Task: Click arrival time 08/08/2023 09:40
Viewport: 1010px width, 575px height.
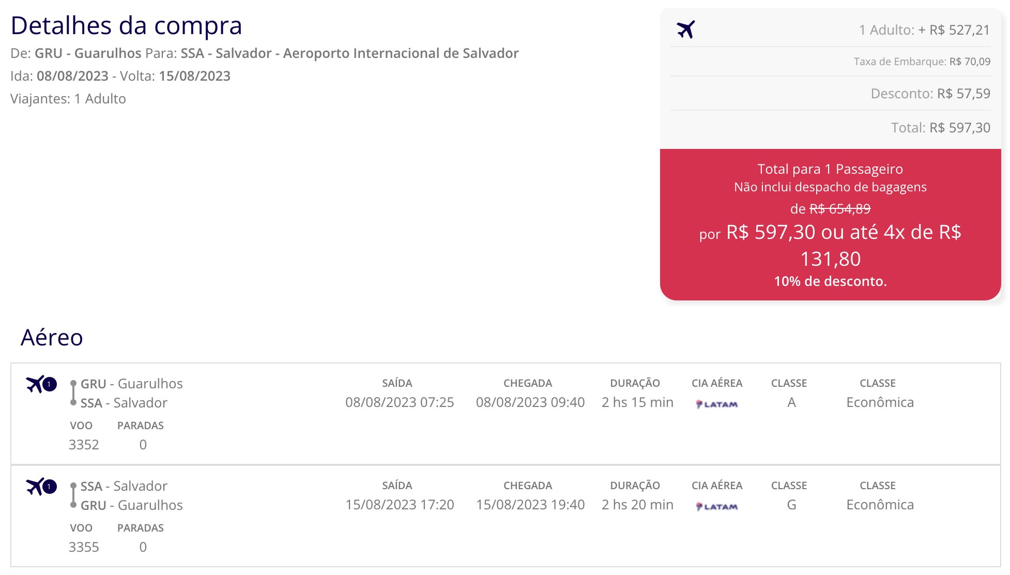Action: [530, 402]
